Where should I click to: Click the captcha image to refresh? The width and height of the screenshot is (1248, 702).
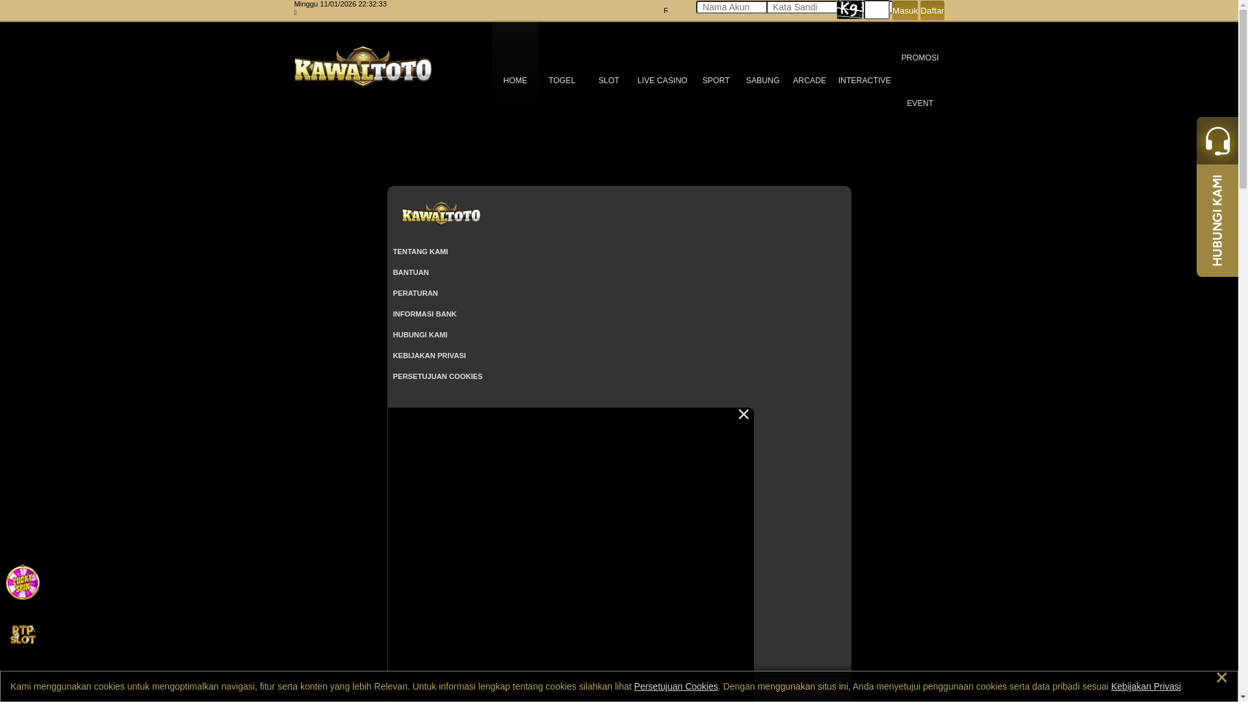[850, 10]
